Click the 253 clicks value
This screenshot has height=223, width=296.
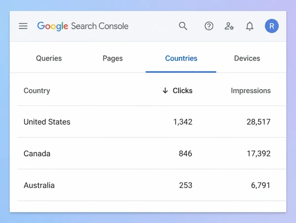(185, 186)
